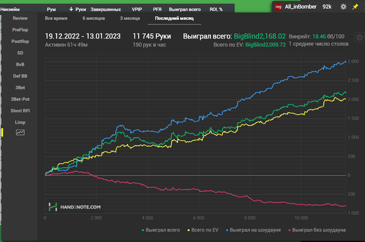Sort by Никнейм column header
Viewport: 365px width, 242px height.
point(10,9)
